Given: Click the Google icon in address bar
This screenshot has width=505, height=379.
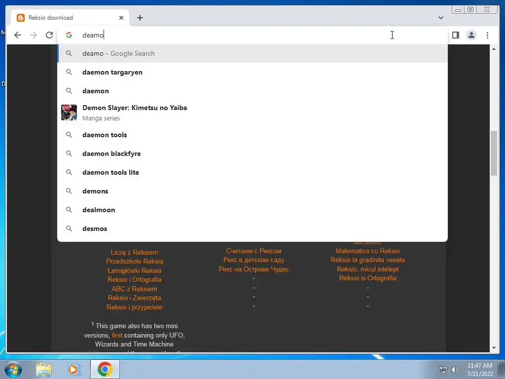Looking at the screenshot, I should click(x=69, y=35).
